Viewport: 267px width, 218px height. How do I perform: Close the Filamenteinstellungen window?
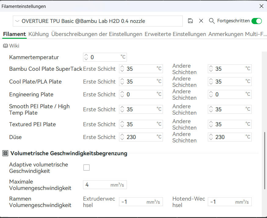coord(261,6)
